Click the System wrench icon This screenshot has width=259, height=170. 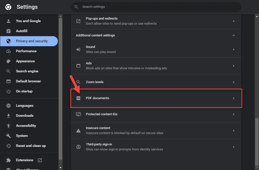click(x=9, y=136)
